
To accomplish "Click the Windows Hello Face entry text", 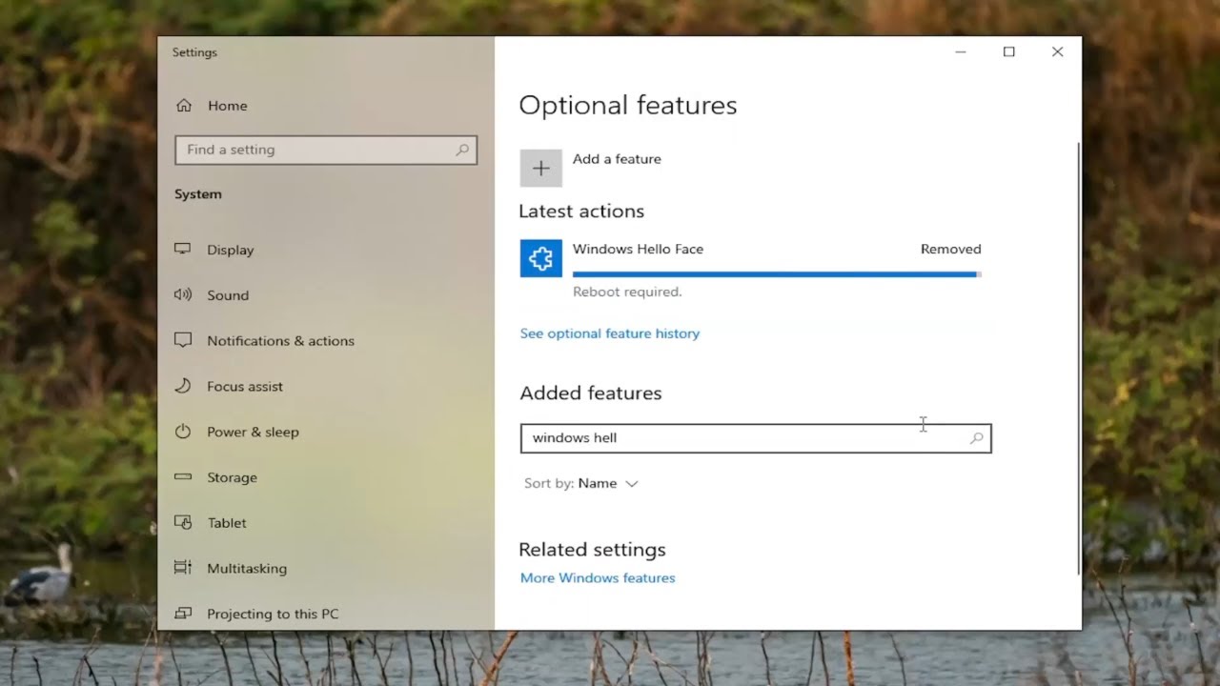I will tap(638, 249).
